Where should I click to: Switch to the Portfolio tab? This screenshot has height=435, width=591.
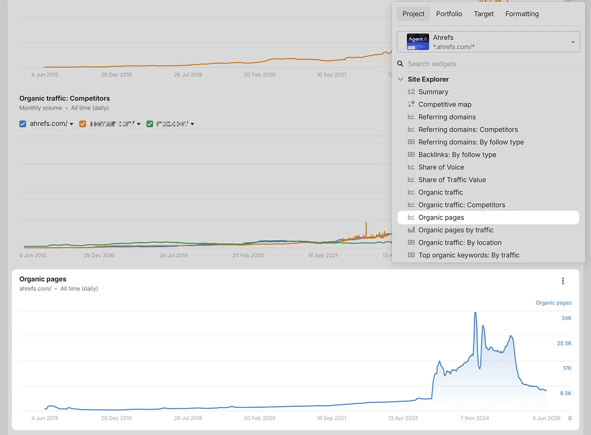click(x=449, y=14)
